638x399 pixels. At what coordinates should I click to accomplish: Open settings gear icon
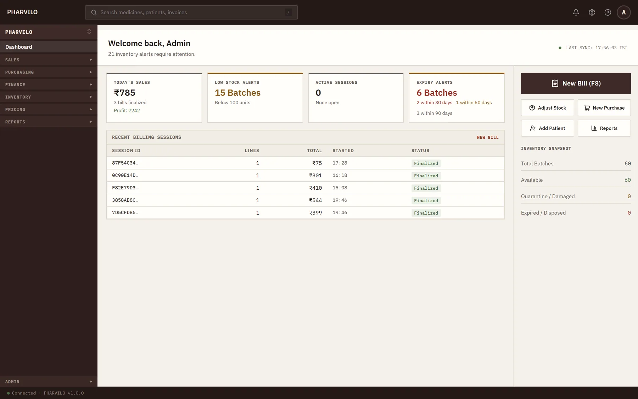coord(592,12)
